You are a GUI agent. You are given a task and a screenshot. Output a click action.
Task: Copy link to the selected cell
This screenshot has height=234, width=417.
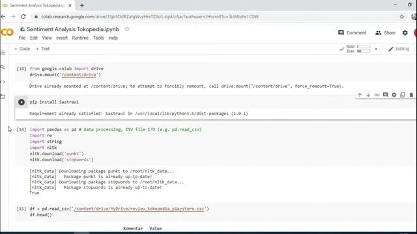click(x=377, y=95)
